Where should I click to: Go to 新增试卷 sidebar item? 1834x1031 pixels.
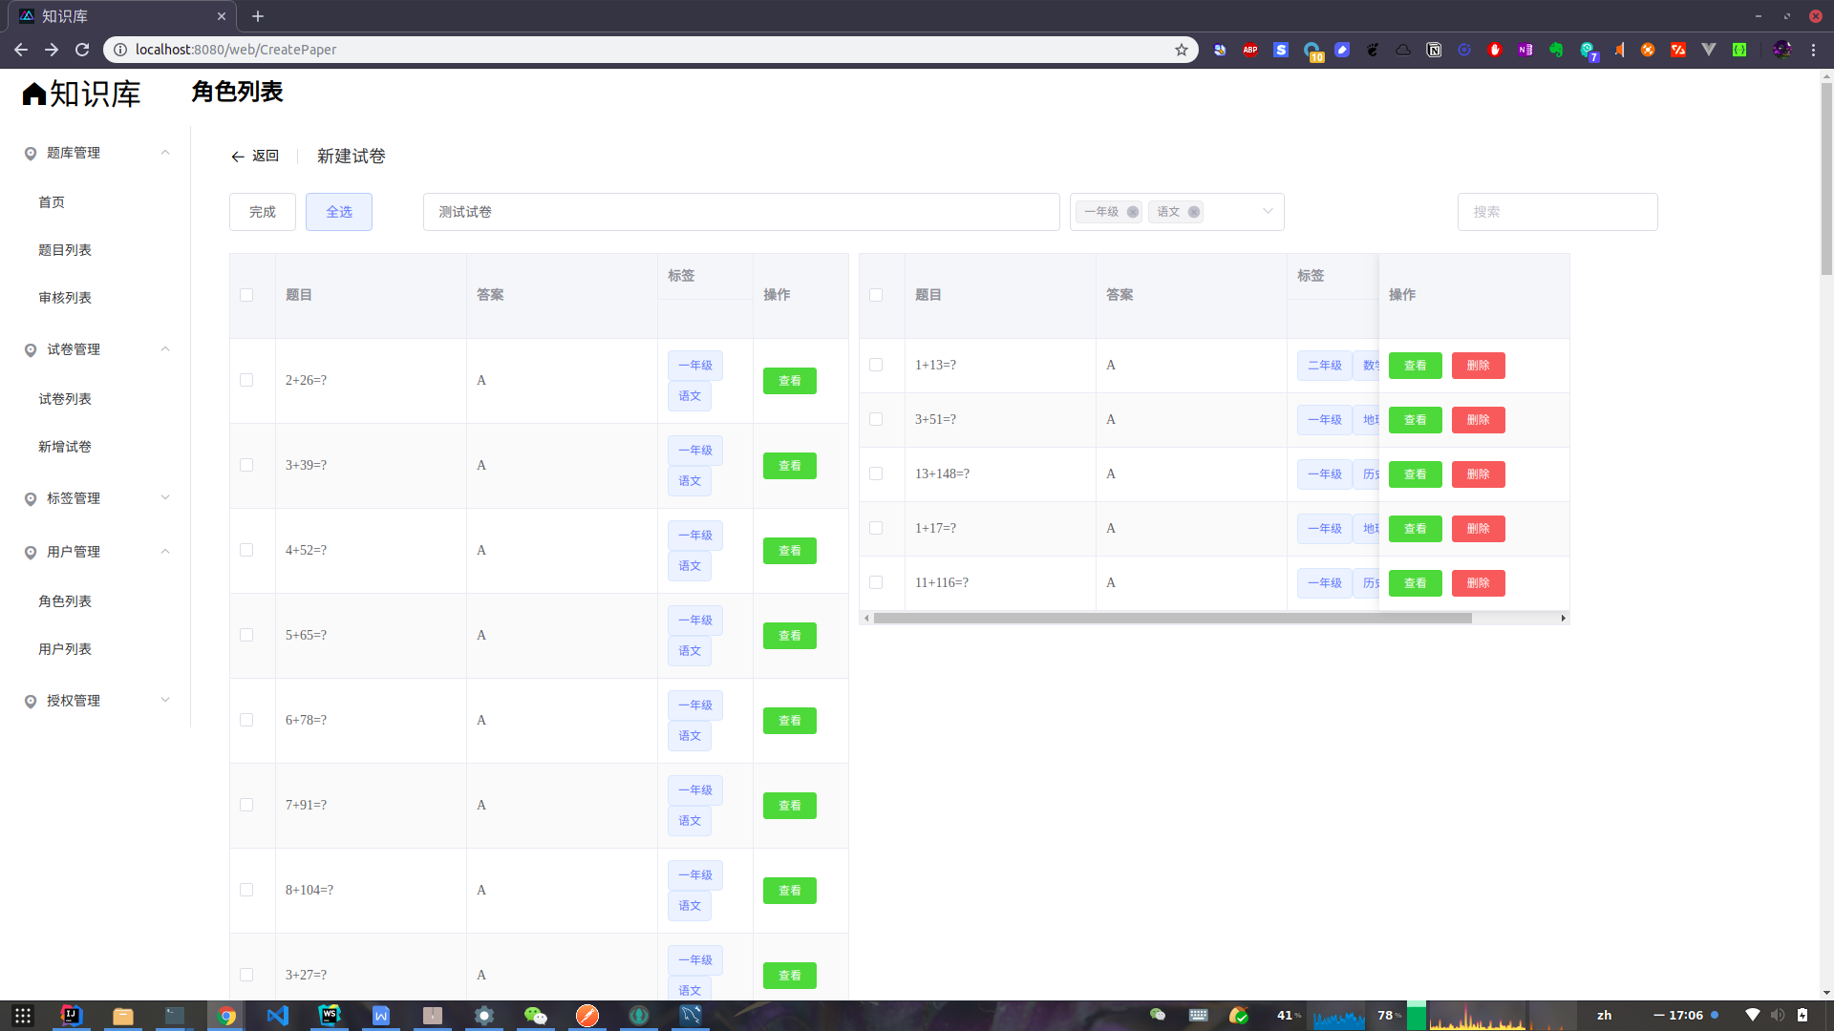[65, 447]
